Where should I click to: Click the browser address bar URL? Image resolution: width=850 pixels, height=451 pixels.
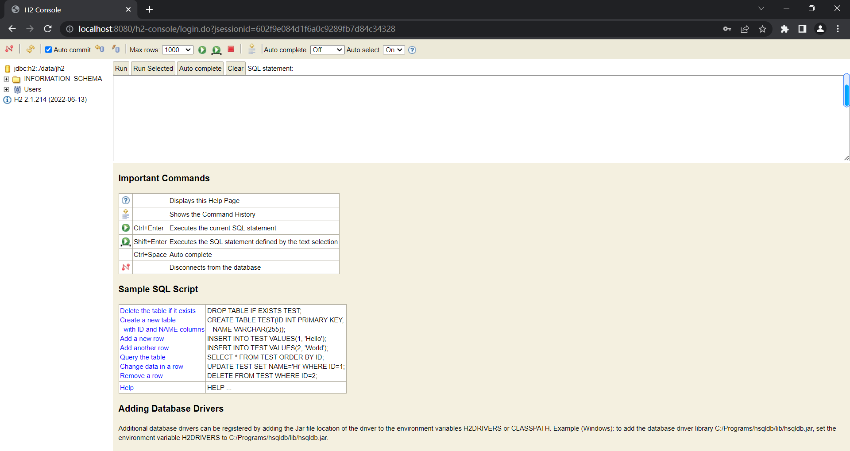click(x=237, y=29)
